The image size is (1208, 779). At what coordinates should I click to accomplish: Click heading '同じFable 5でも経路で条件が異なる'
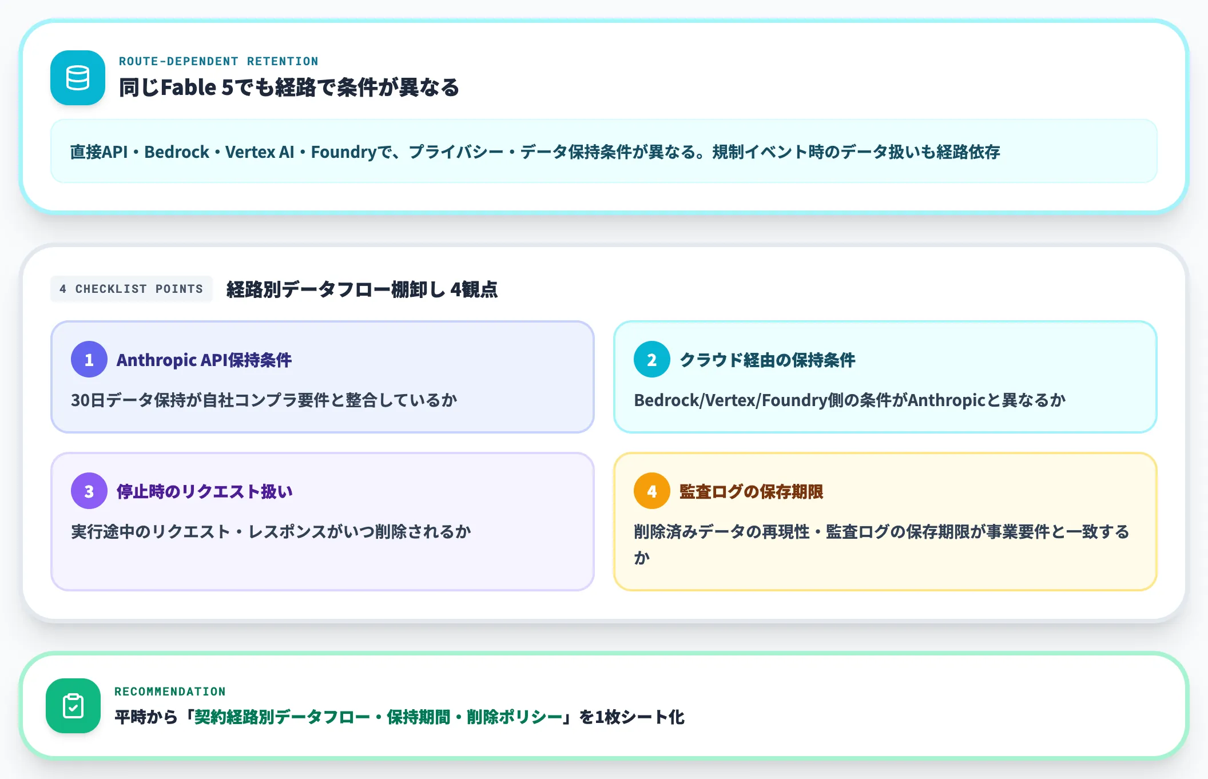click(289, 88)
